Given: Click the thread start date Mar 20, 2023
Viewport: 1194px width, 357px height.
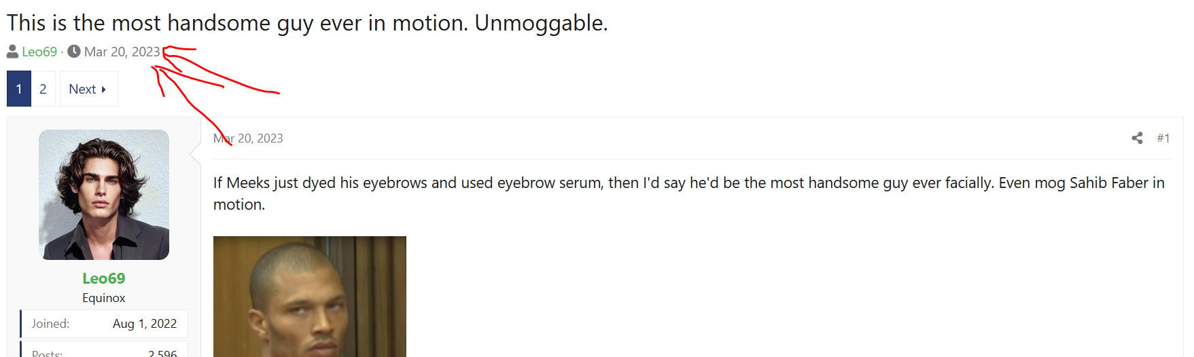Looking at the screenshot, I should click(122, 52).
